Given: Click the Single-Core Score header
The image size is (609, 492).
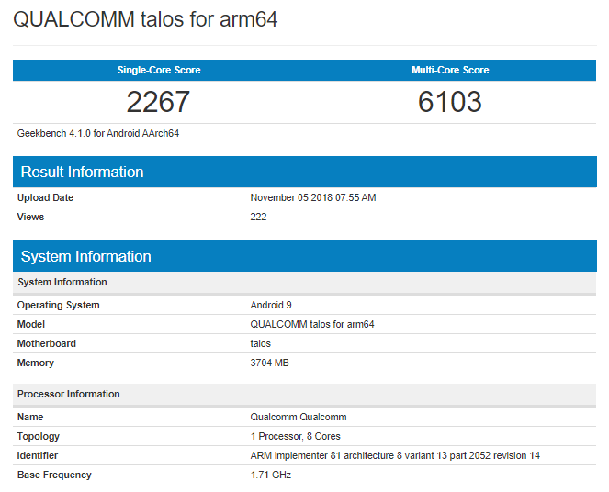Looking at the screenshot, I should pyautogui.click(x=159, y=70).
